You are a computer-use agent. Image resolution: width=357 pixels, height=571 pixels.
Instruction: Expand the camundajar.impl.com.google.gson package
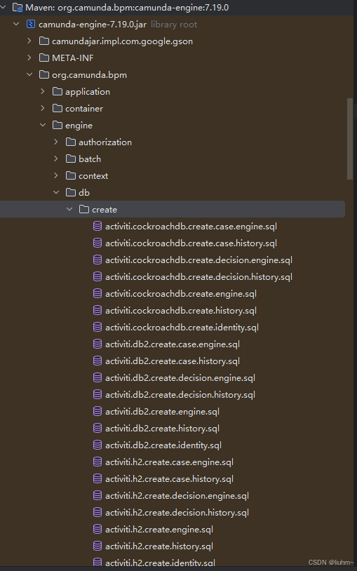click(29, 41)
